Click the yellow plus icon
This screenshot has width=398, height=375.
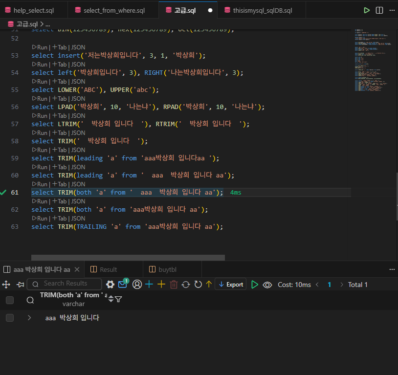pos(161,285)
